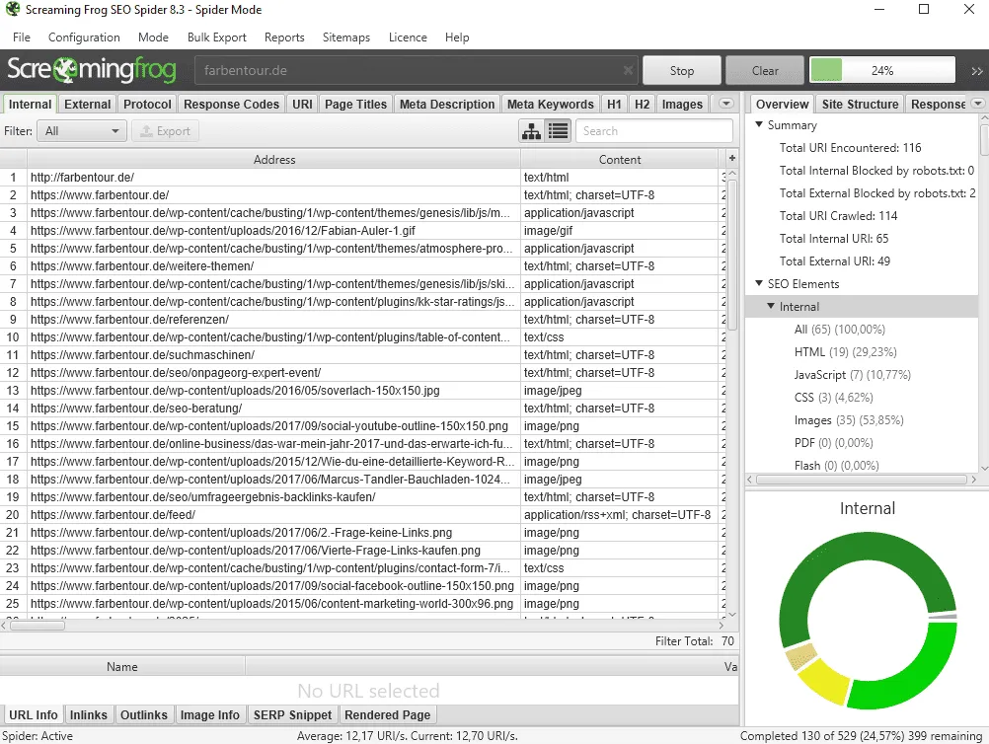Collapse the Internal tree node
This screenshot has width=989, height=744.
771,307
